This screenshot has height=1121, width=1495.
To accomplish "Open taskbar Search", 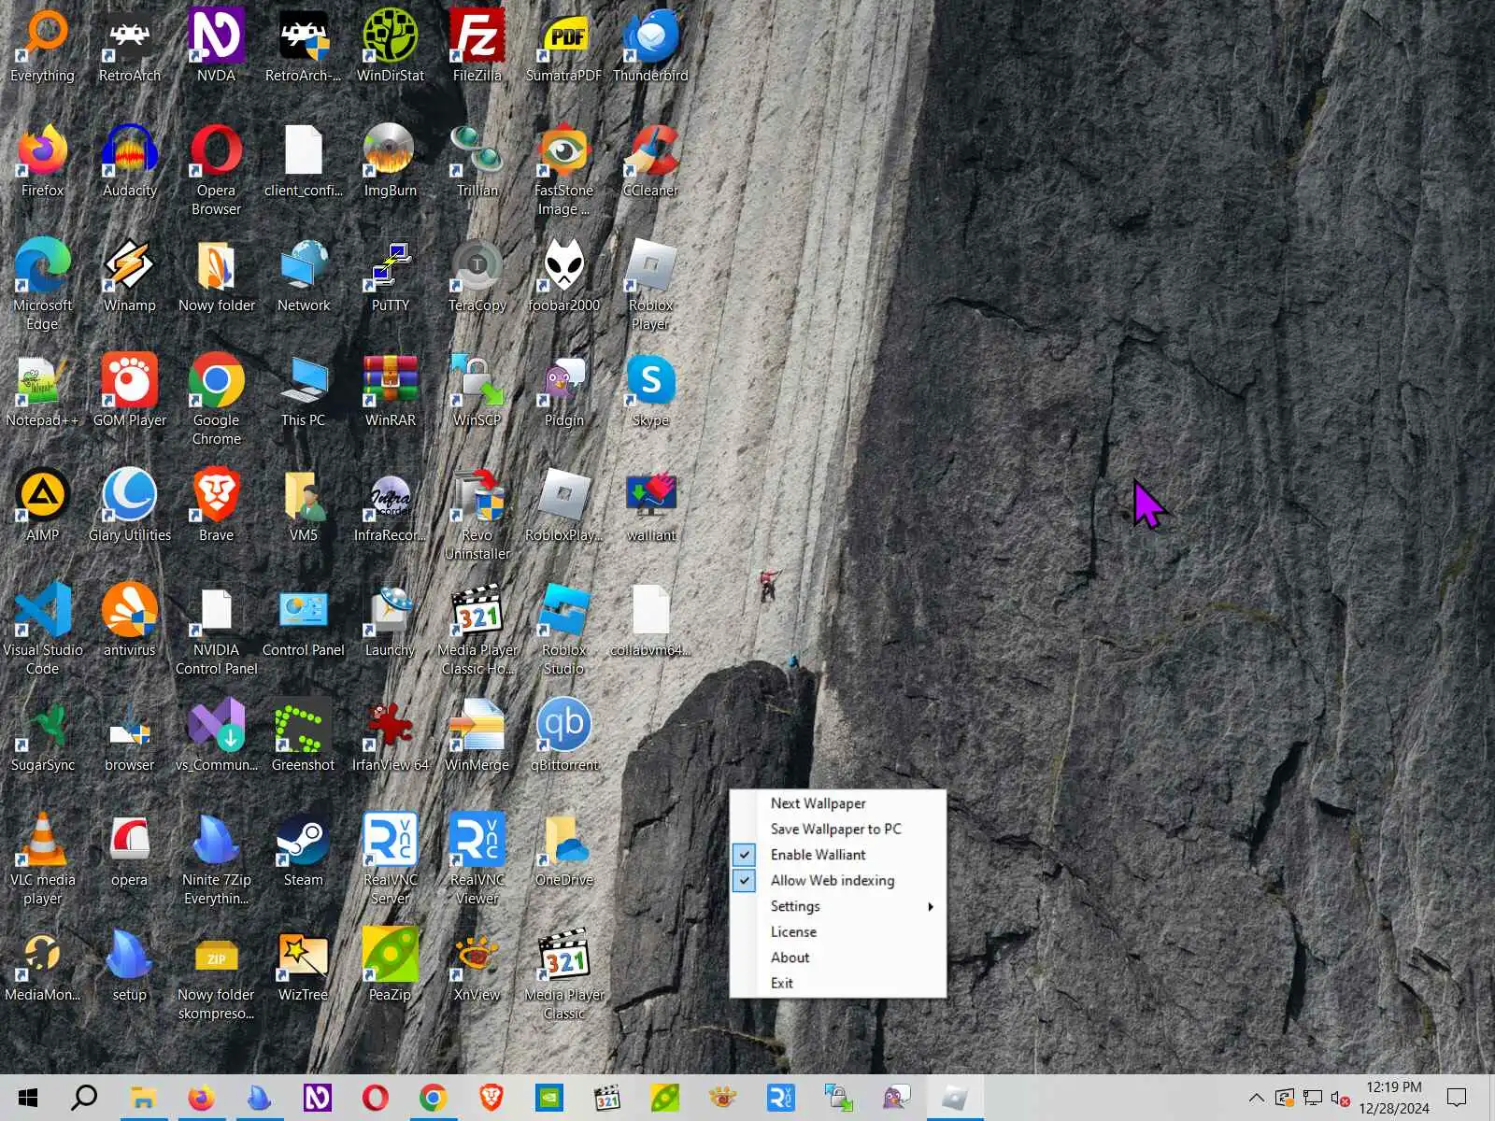I will point(85,1098).
